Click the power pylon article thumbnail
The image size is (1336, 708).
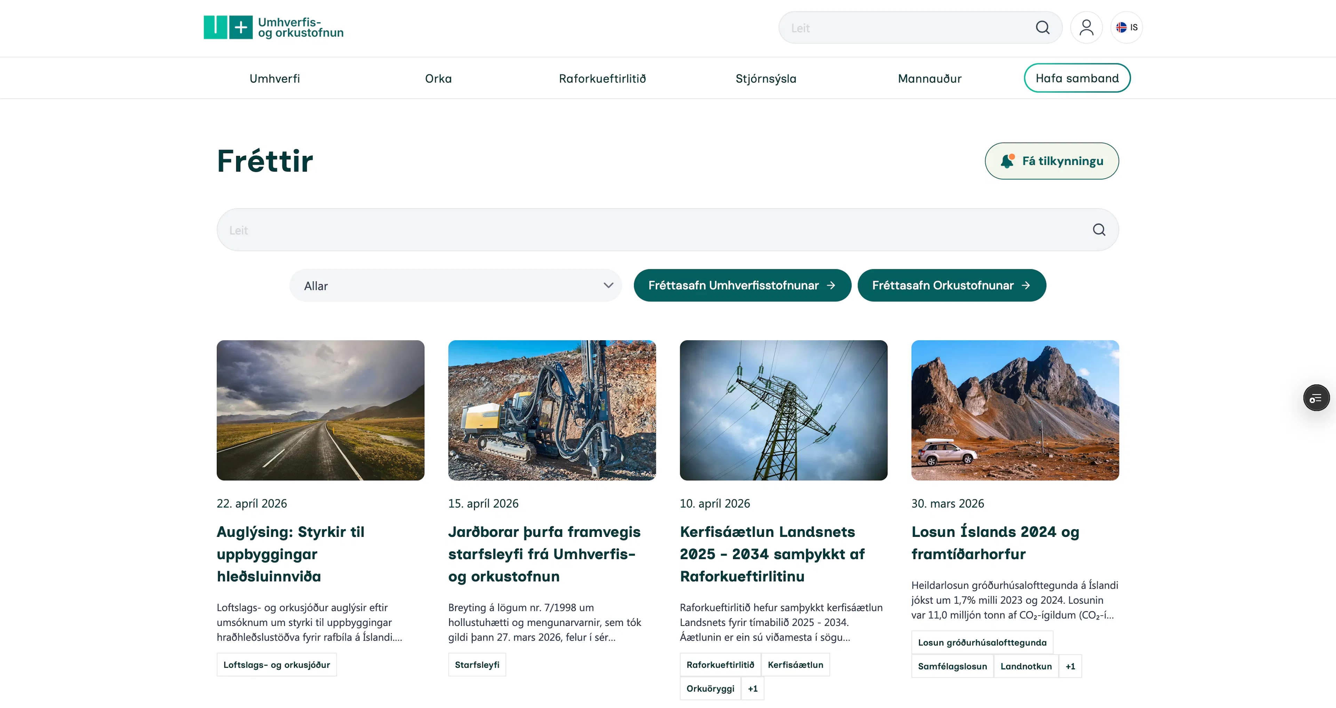(x=783, y=410)
